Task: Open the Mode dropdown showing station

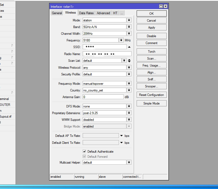Action: (x=129, y=20)
